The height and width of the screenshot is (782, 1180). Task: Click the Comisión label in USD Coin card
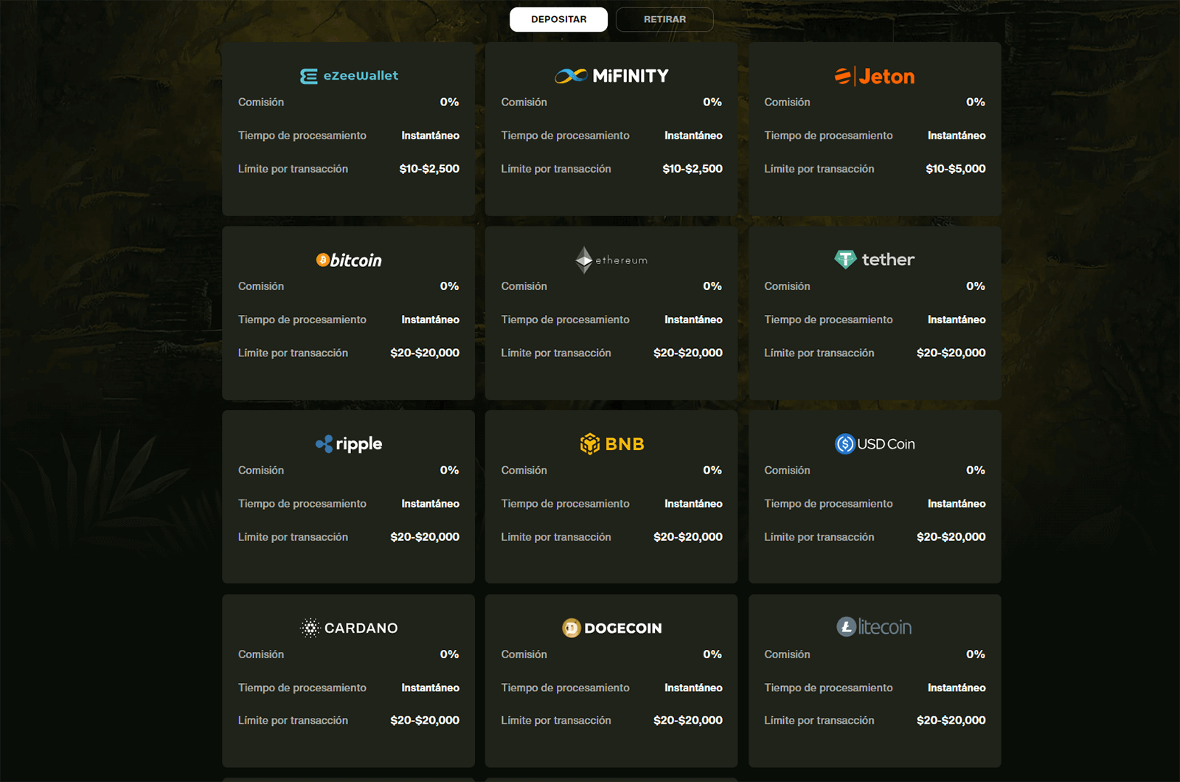point(787,470)
